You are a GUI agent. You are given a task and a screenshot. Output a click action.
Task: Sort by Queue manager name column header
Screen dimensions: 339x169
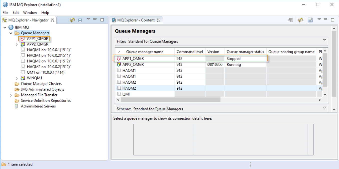tap(145, 52)
